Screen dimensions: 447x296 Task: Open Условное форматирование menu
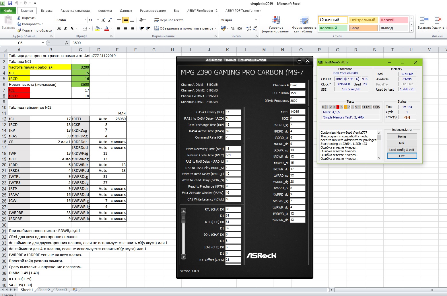pyautogui.click(x=276, y=24)
